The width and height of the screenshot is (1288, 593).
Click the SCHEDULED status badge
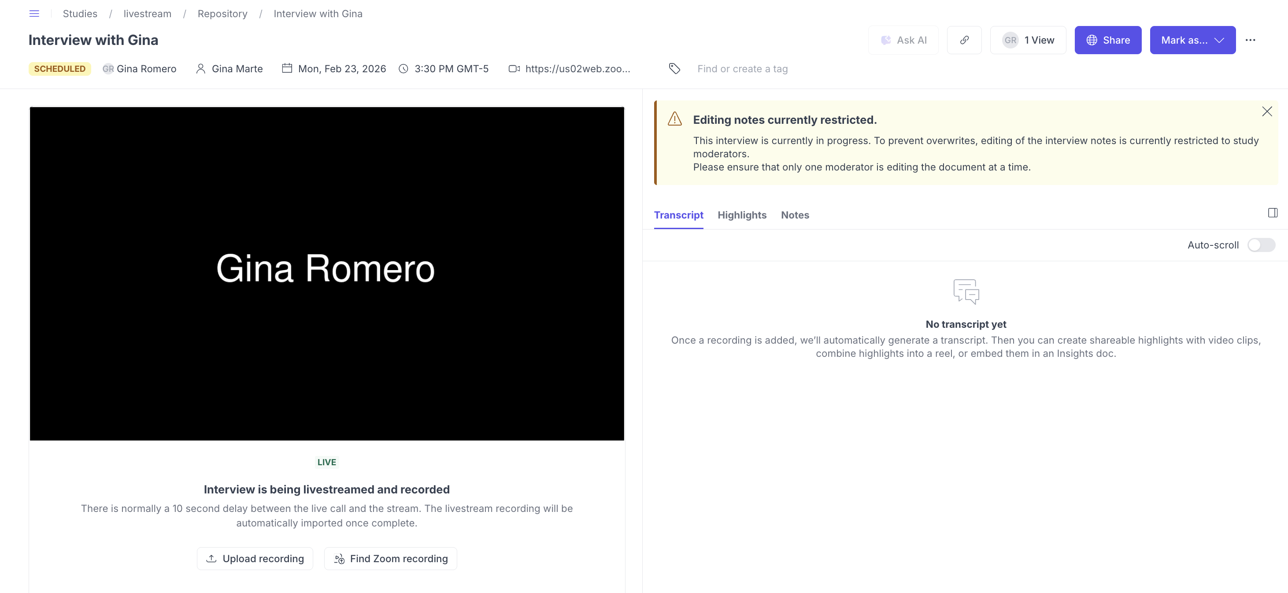pyautogui.click(x=59, y=68)
